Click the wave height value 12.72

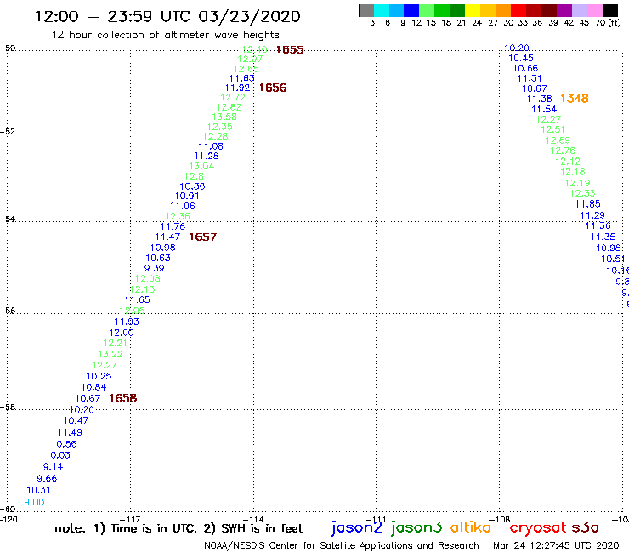coord(233,97)
